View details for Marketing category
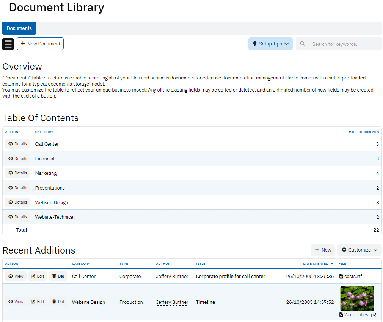383x322 pixels. pyautogui.click(x=18, y=173)
